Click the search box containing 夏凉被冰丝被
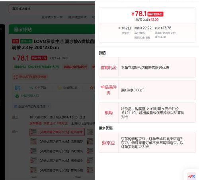199x180 pixels. (x=52, y=9)
